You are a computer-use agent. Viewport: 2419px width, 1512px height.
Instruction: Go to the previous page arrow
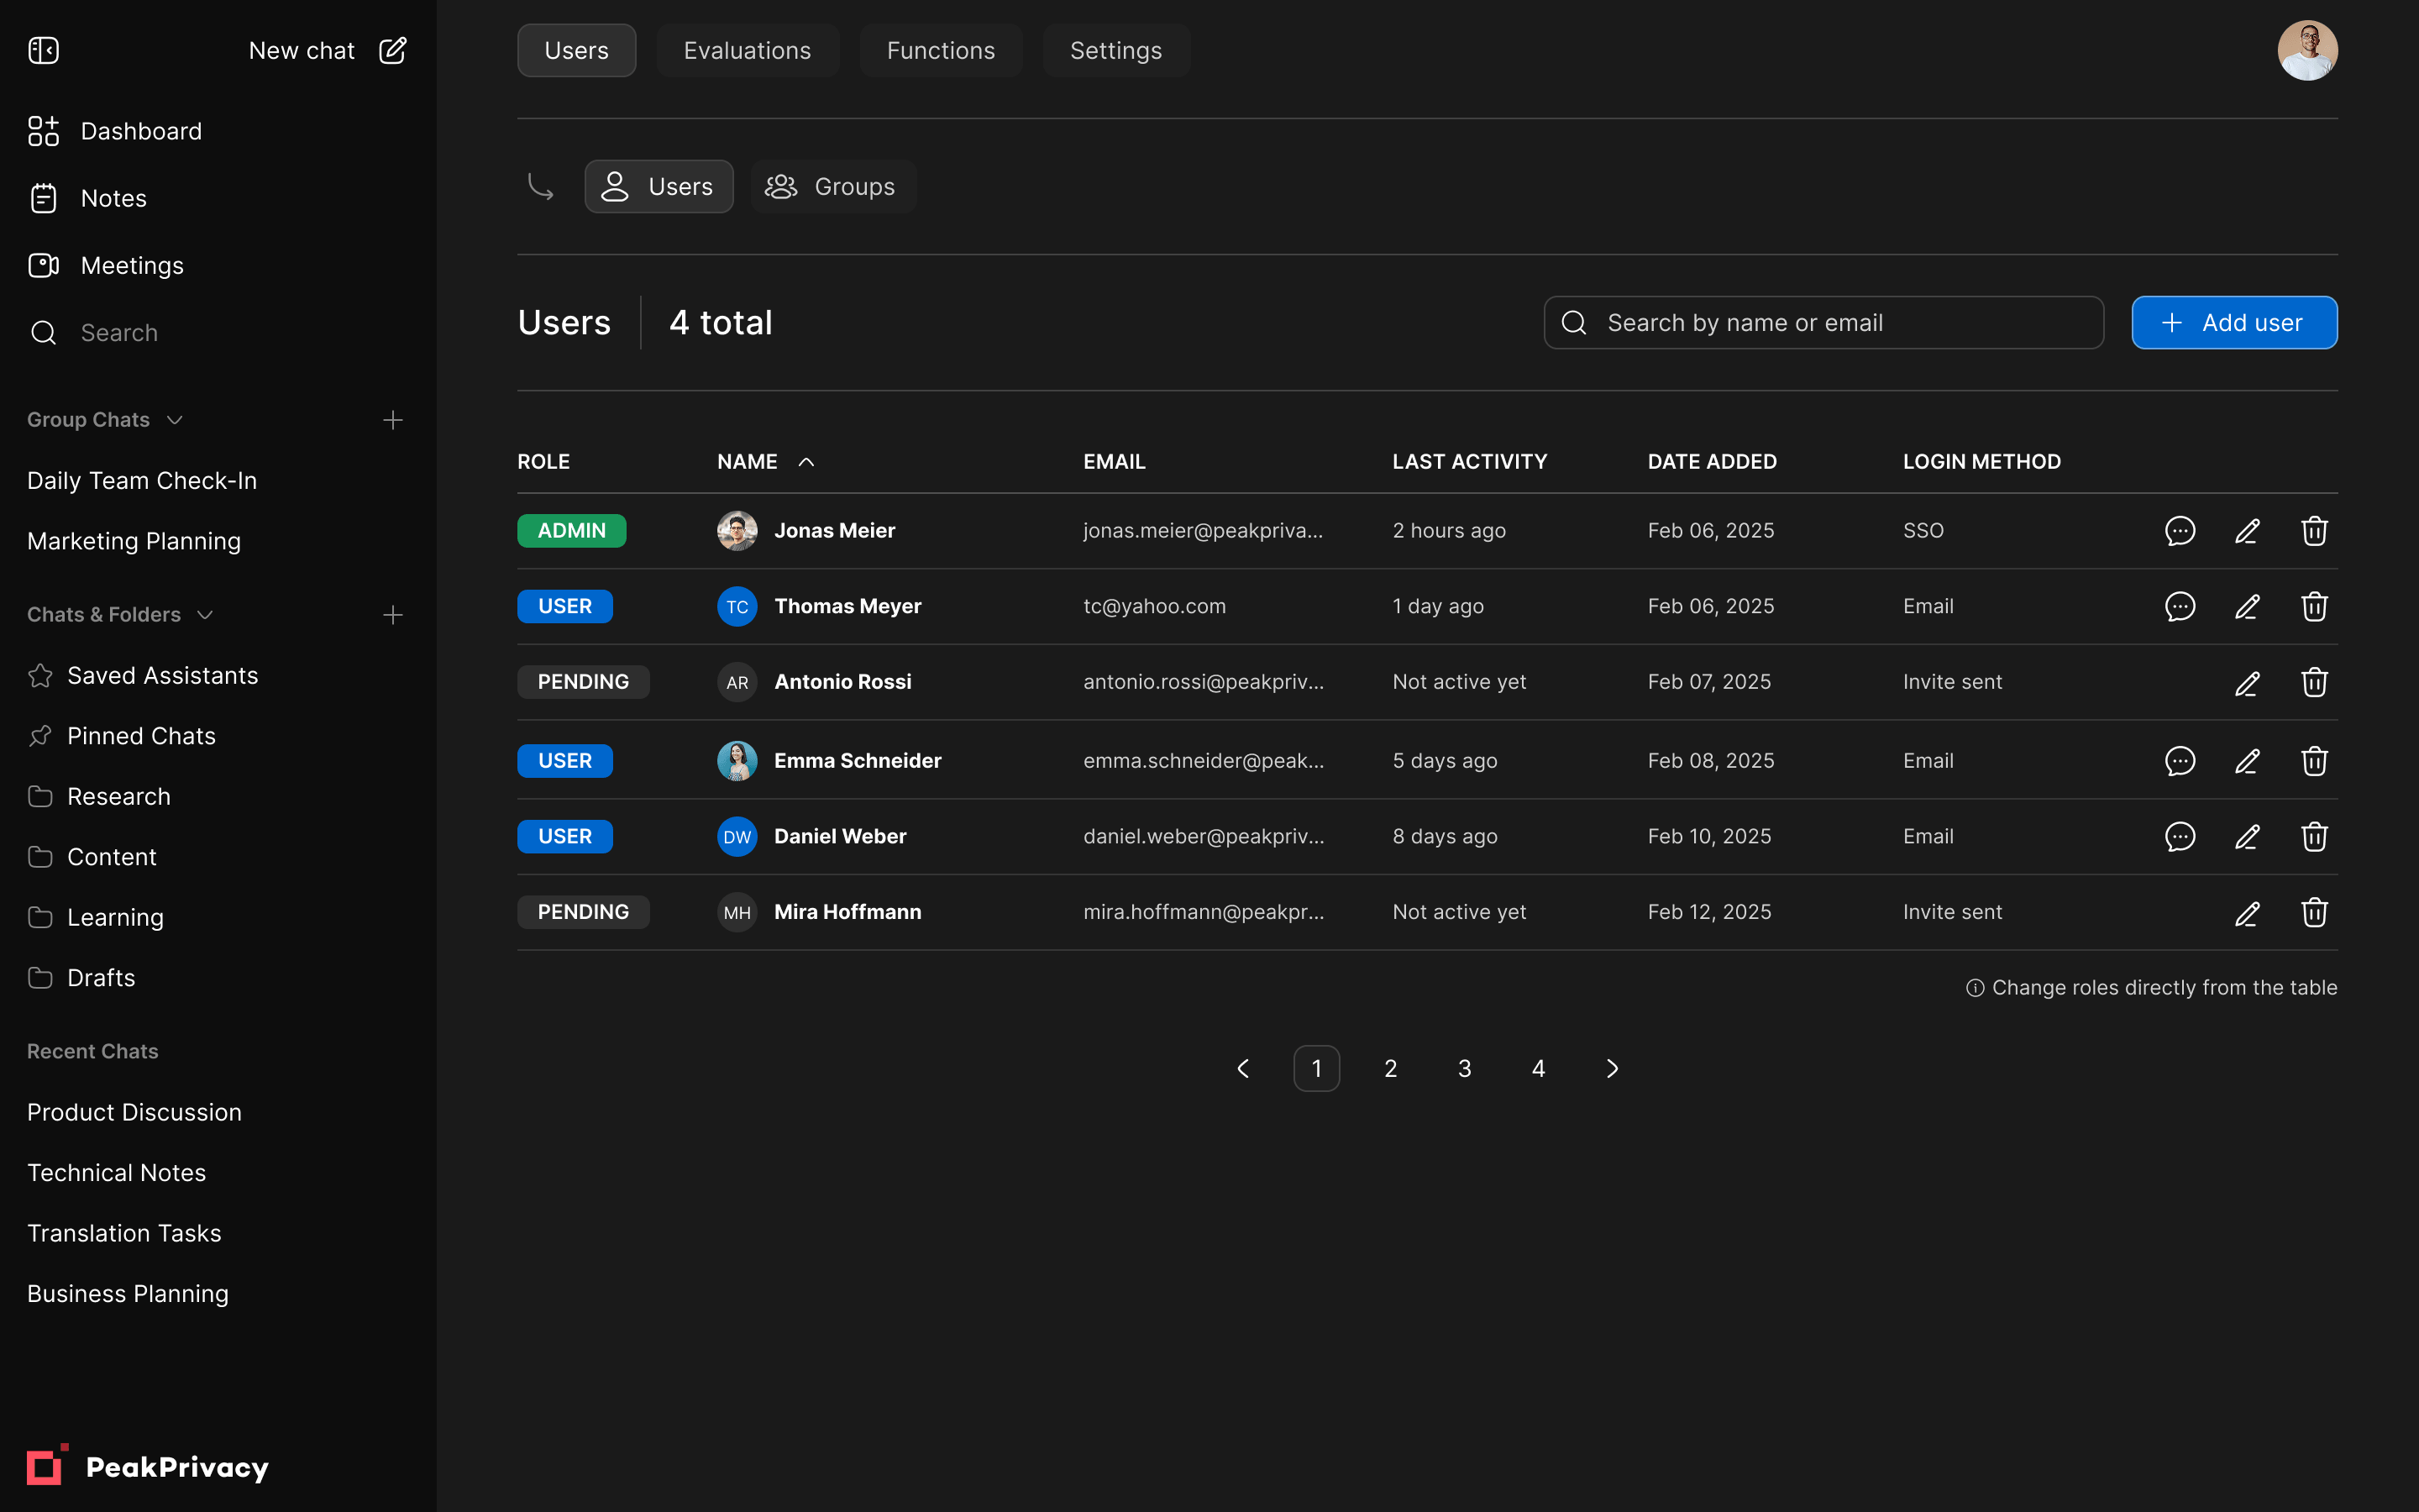1242,1069
